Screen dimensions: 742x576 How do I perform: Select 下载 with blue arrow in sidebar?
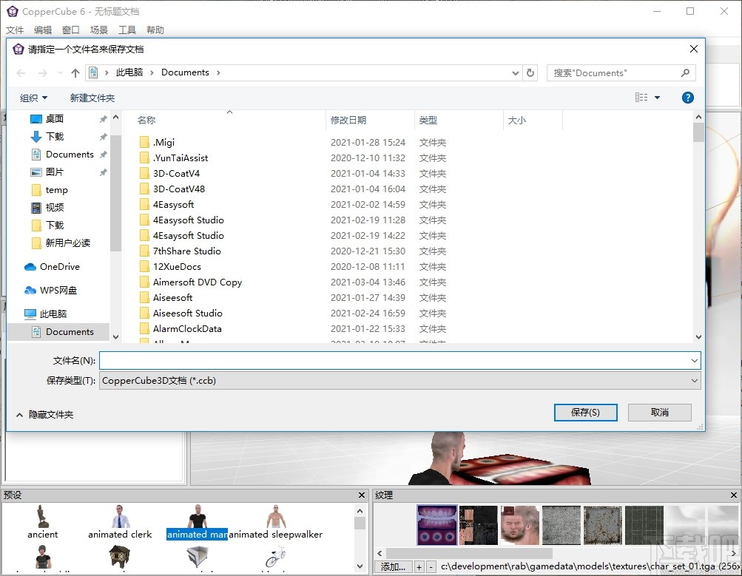[55, 137]
